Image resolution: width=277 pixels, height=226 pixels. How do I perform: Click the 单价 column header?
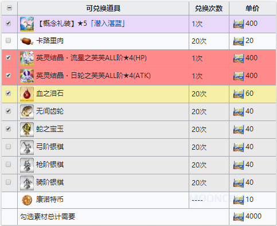pos(252,9)
